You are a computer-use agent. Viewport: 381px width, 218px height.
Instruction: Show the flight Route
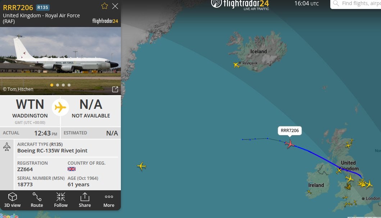37,200
